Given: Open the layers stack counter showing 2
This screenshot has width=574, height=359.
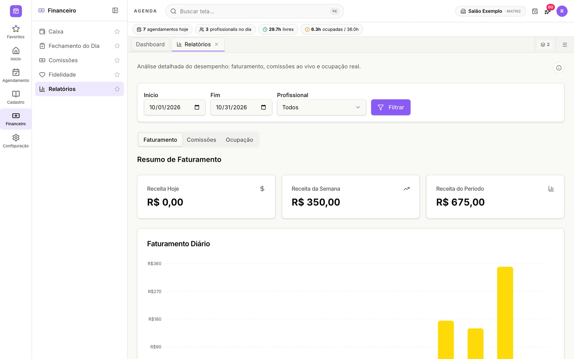Looking at the screenshot, I should [545, 45].
